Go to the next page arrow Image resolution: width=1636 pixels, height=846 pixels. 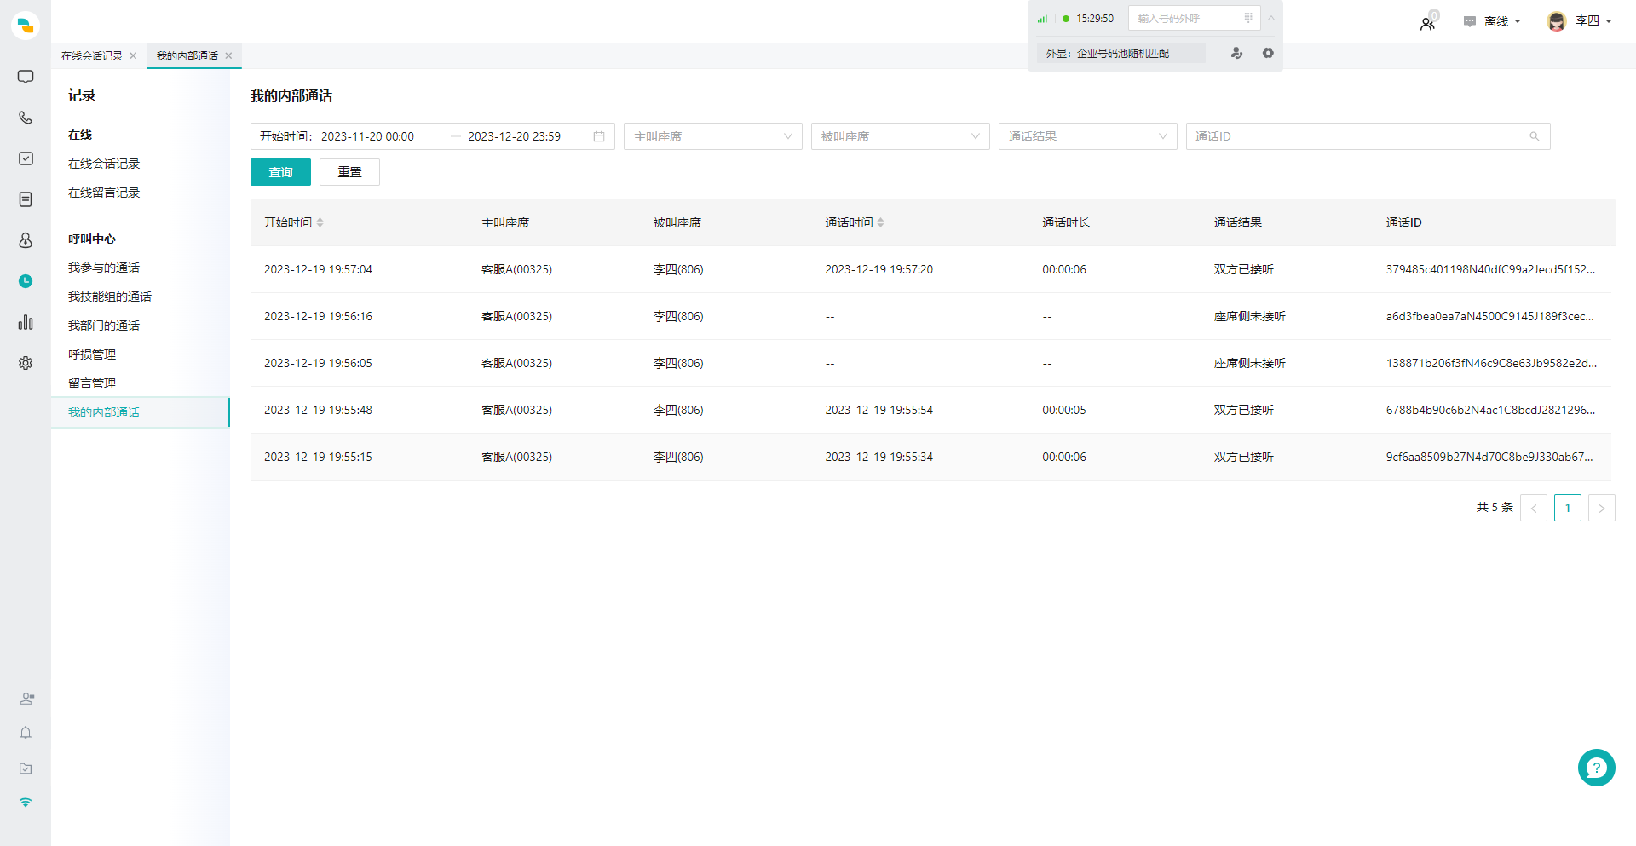tap(1602, 508)
